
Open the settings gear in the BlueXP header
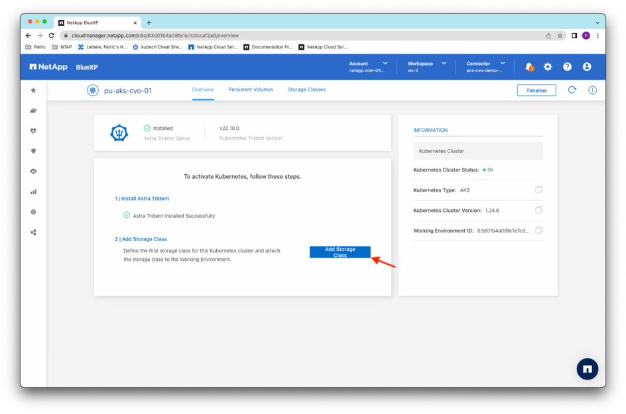tap(548, 67)
